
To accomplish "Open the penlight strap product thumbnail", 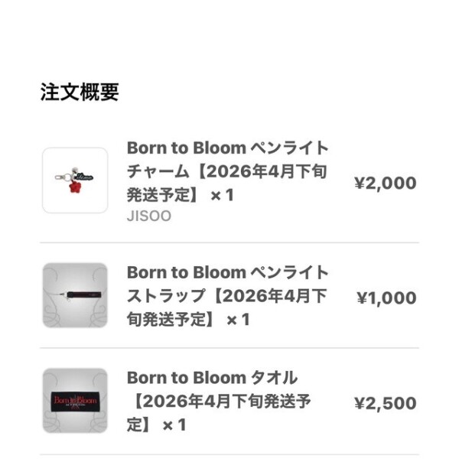I will [x=75, y=295].
